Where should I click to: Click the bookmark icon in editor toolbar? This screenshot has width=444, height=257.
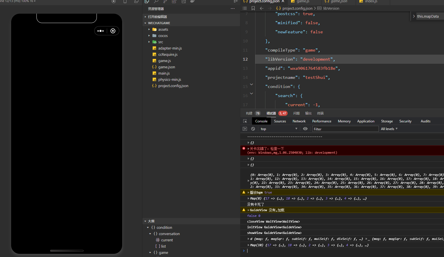[253, 8]
